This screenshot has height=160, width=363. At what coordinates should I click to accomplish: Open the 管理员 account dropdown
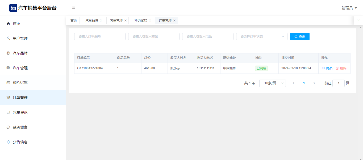[x=349, y=8]
